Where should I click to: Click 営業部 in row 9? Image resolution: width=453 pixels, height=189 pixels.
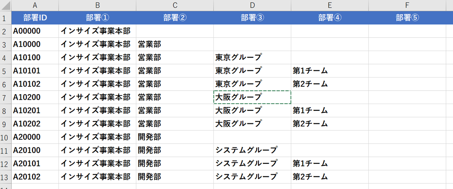click(175, 124)
